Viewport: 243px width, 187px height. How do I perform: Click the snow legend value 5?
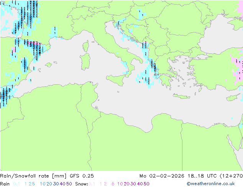tap(113, 184)
